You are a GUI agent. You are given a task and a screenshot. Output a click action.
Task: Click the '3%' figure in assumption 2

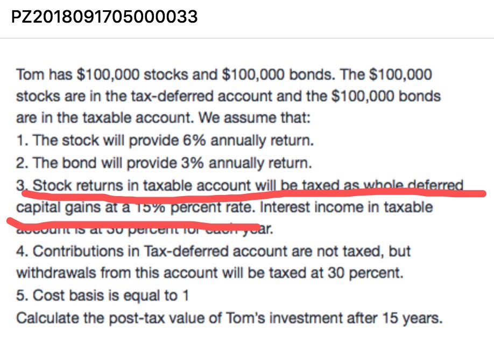(192, 163)
